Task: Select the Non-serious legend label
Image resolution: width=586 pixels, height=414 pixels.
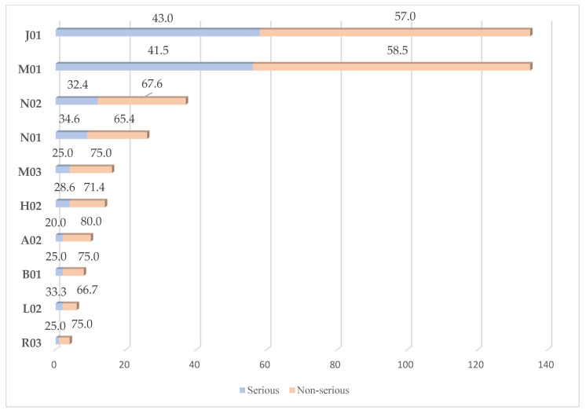Action: (x=323, y=390)
